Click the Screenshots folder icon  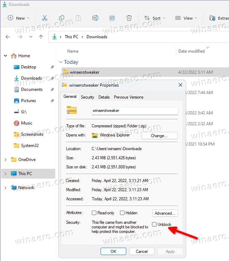coord(16,134)
